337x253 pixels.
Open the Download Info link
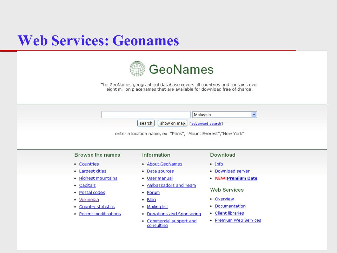point(219,164)
